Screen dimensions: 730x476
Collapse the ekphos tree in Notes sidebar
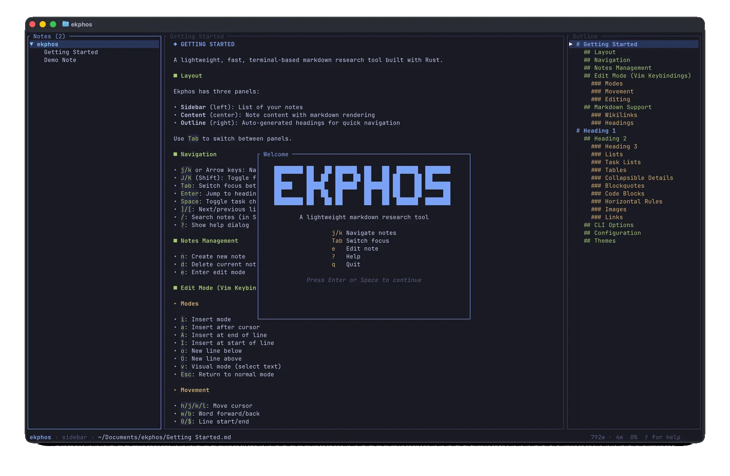pos(32,44)
